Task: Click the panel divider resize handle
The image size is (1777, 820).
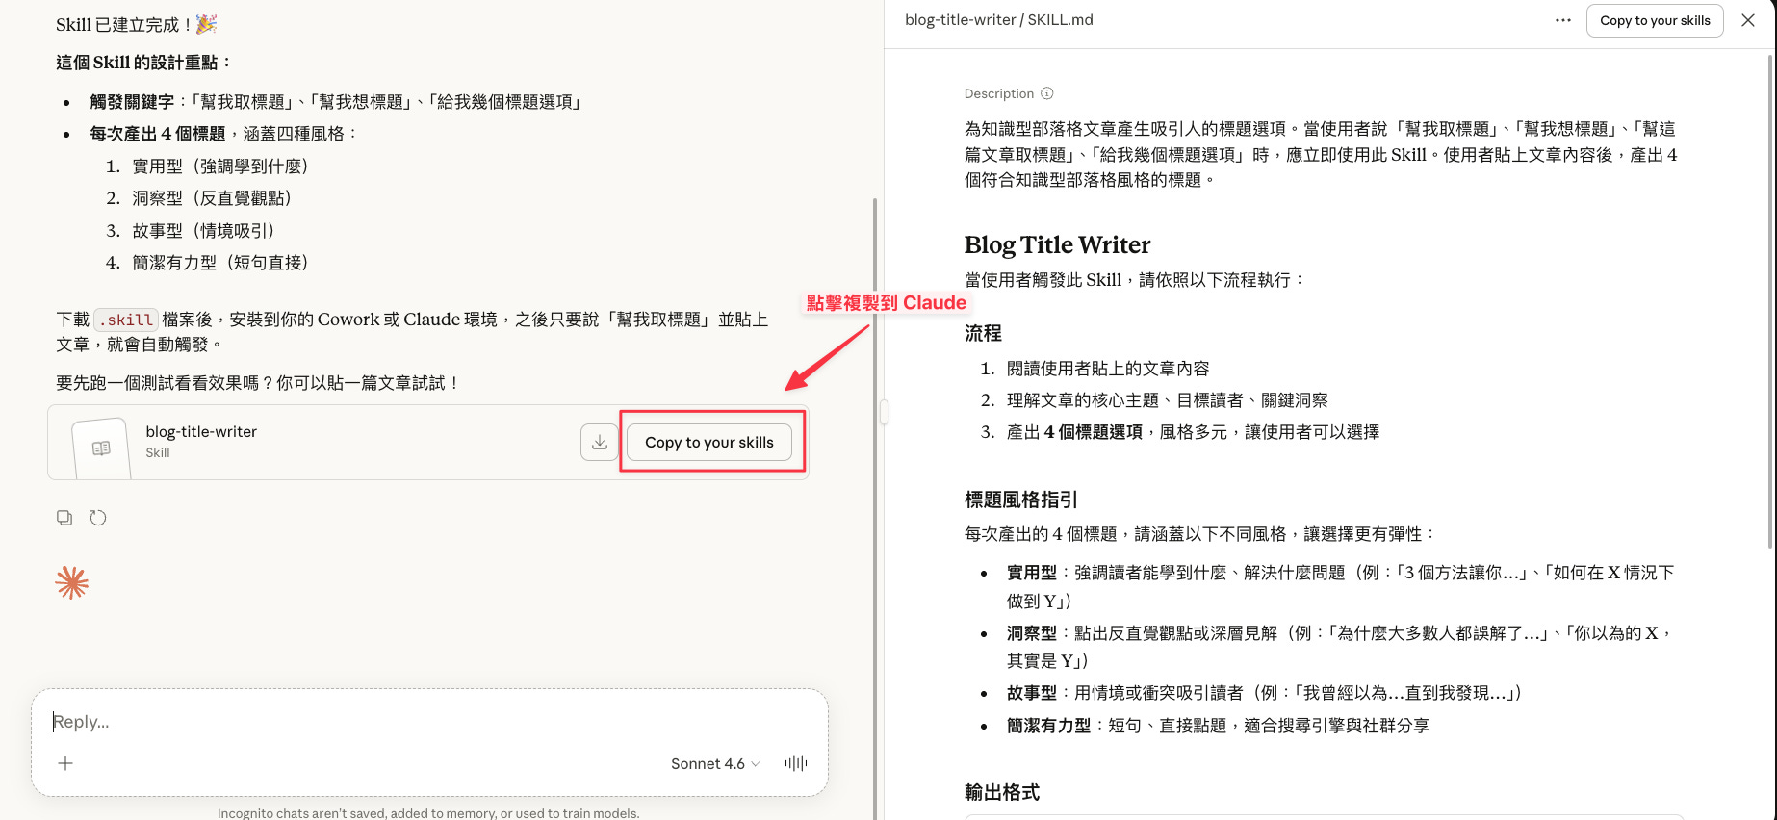Action: click(x=884, y=412)
